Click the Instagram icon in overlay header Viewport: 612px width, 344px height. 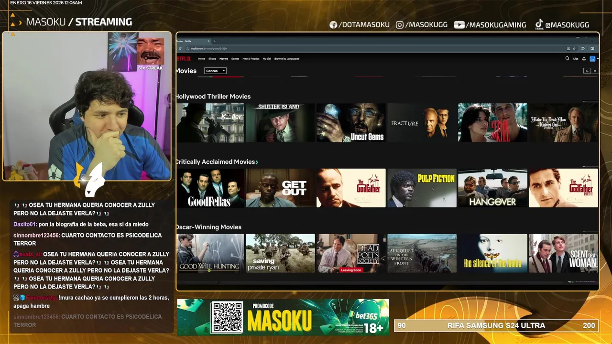(x=400, y=25)
